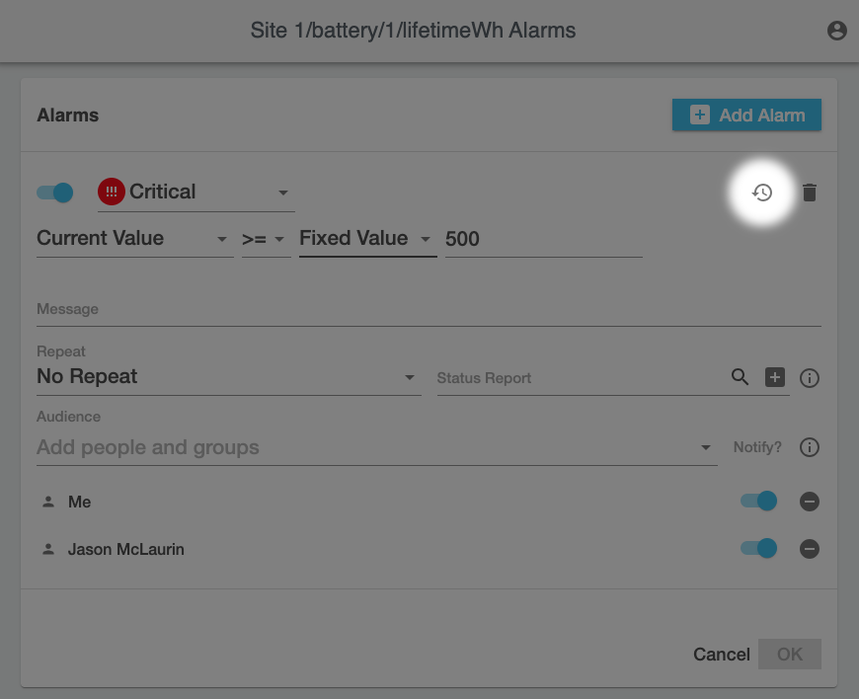The height and width of the screenshot is (699, 859).
Task: Toggle notifications for Jason McLaurin
Action: point(758,549)
